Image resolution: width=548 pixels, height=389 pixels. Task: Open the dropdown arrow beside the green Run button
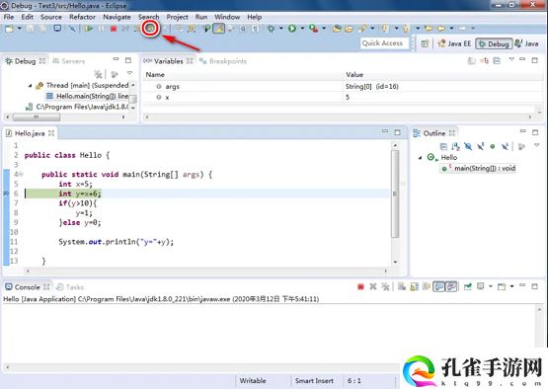click(x=302, y=29)
